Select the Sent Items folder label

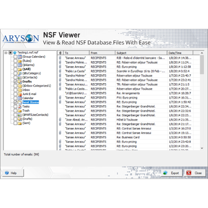pos(31,102)
